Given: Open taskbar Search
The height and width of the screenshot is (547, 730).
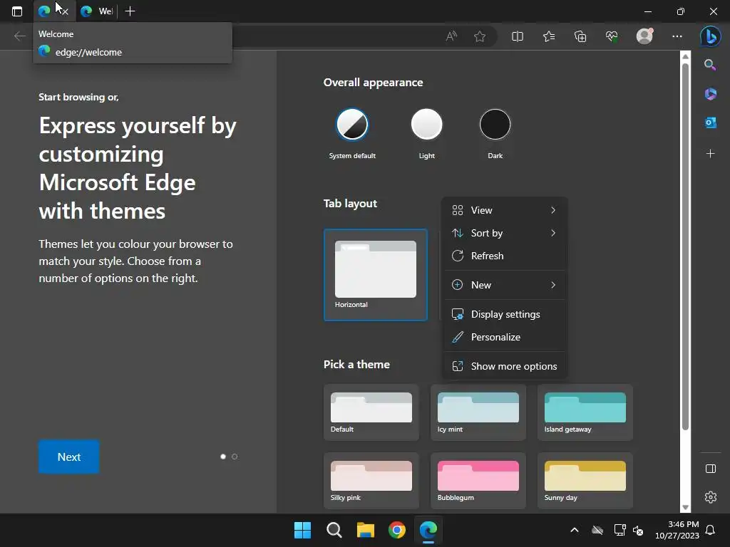Looking at the screenshot, I should coord(334,530).
